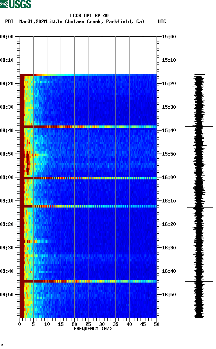Click the 'UTC' timezone label
Image resolution: width=216 pixels, height=349 pixels.
pyautogui.click(x=162, y=21)
